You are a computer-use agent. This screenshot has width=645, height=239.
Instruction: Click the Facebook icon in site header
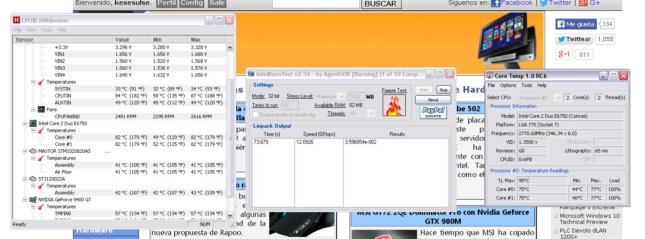tap(495, 3)
